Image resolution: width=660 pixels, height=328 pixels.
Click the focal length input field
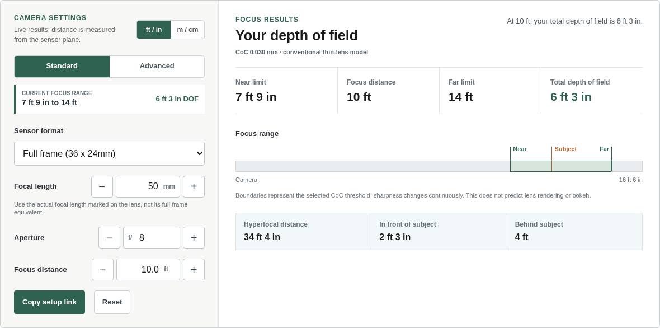coord(148,186)
